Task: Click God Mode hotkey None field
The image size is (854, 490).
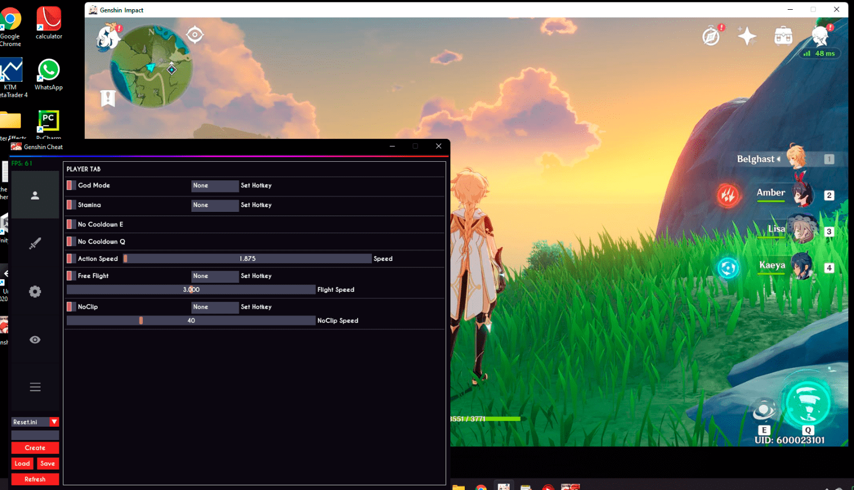Action: 215,185
